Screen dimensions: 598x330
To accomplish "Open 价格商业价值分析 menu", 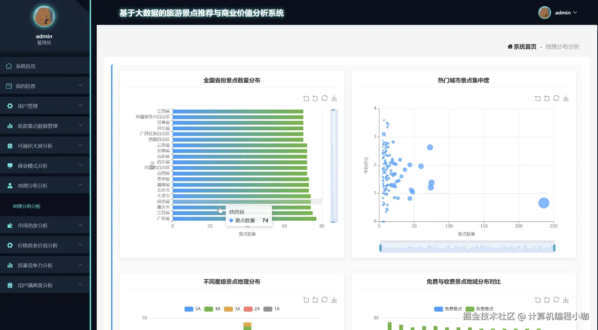I will click(44, 245).
